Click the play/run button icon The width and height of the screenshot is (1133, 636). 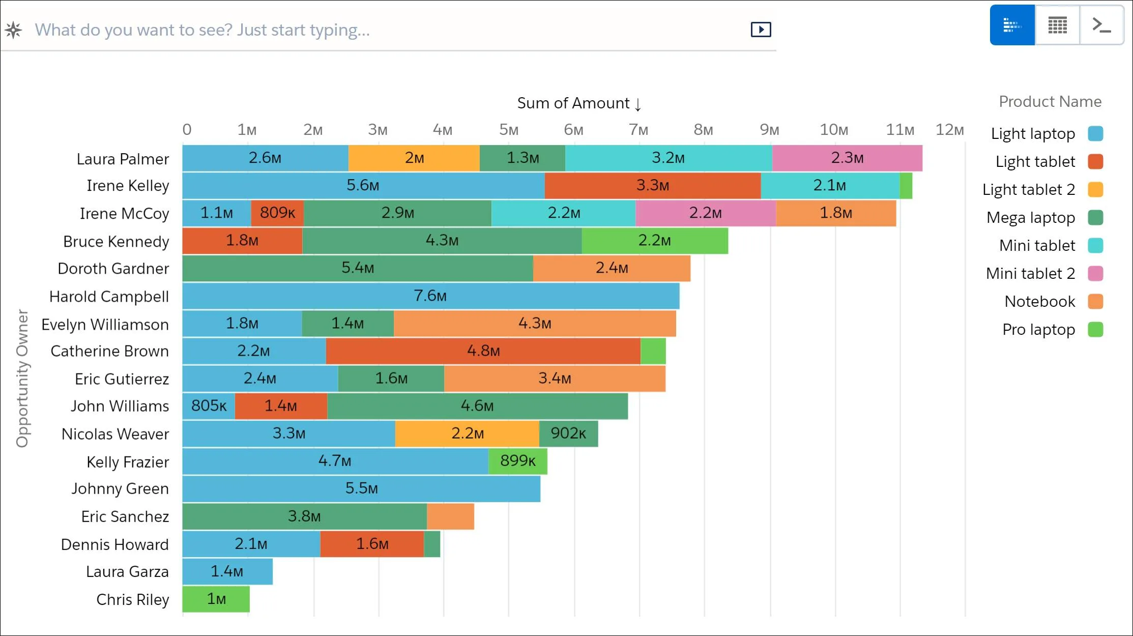pos(760,30)
